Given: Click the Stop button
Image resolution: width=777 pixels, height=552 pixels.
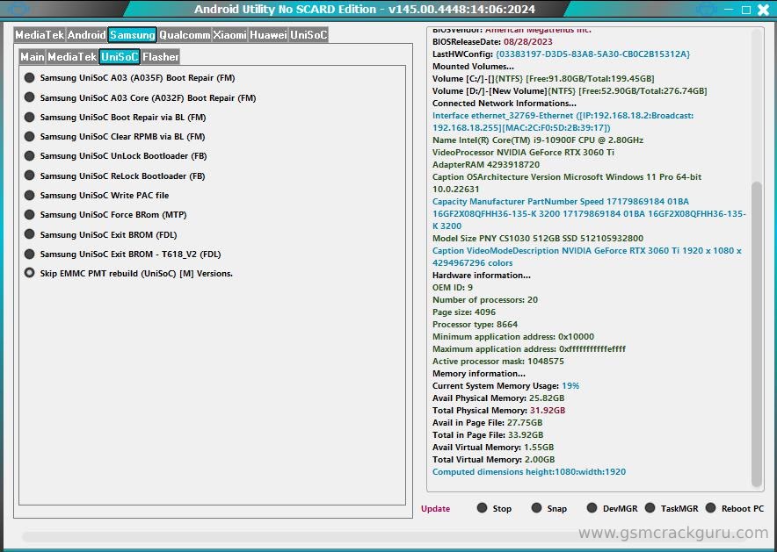Looking at the screenshot, I should [494, 508].
